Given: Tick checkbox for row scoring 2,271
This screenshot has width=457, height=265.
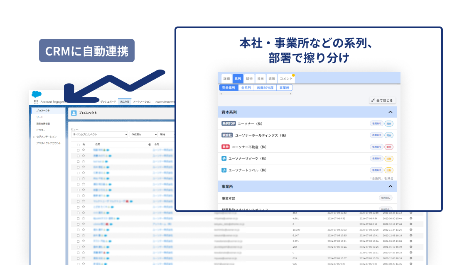Looking at the screenshot, I should [78, 241].
